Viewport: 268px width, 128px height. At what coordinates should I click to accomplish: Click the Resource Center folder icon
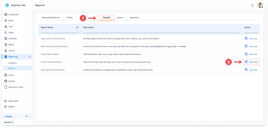[6, 87]
